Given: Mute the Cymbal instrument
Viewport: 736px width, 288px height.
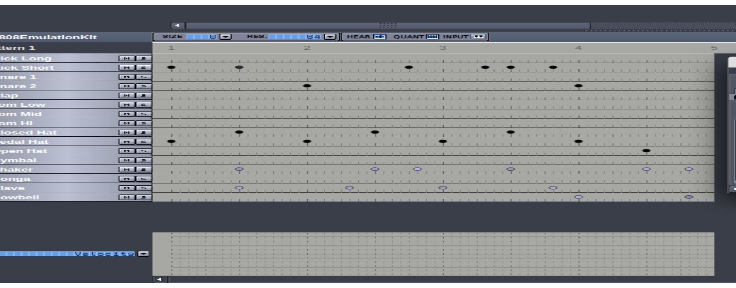Looking at the screenshot, I should pyautogui.click(x=127, y=160).
